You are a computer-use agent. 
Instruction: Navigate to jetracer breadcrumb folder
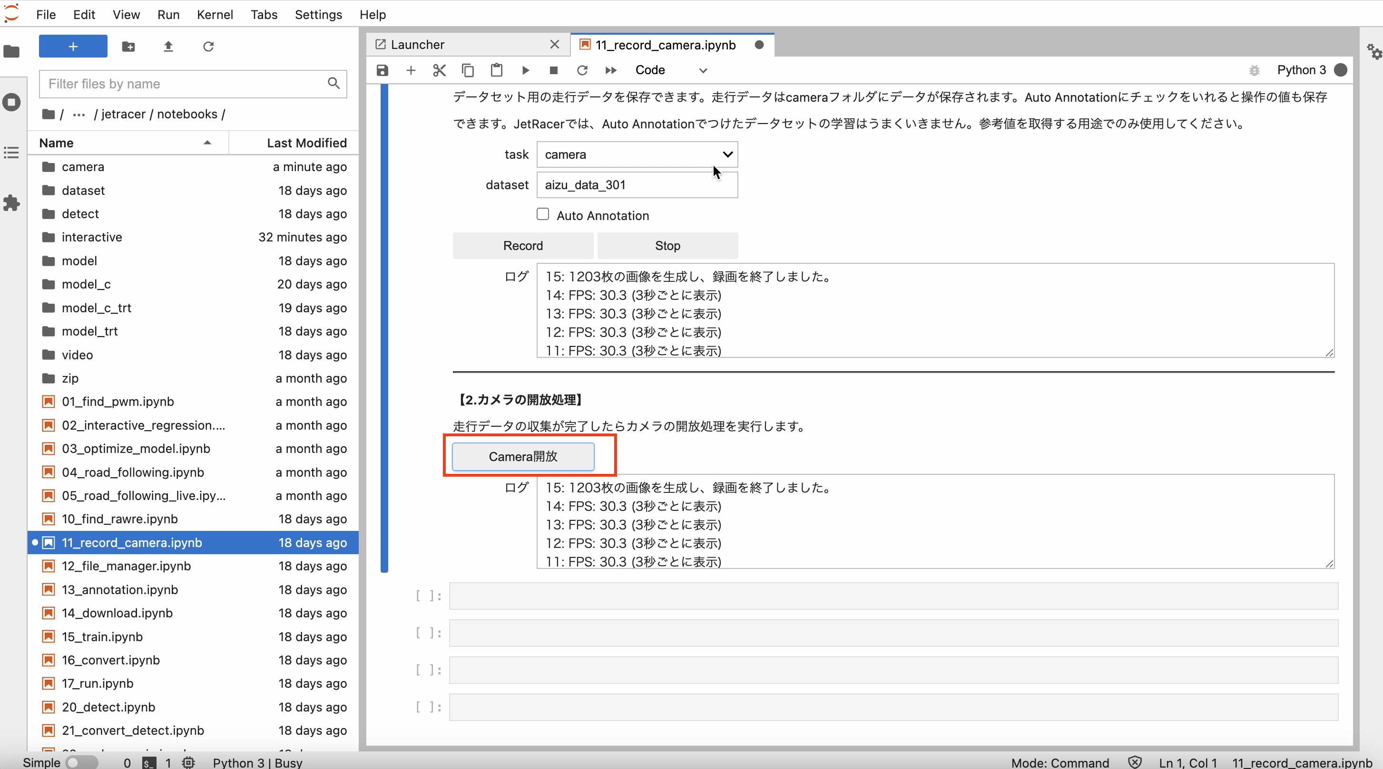[x=123, y=114]
